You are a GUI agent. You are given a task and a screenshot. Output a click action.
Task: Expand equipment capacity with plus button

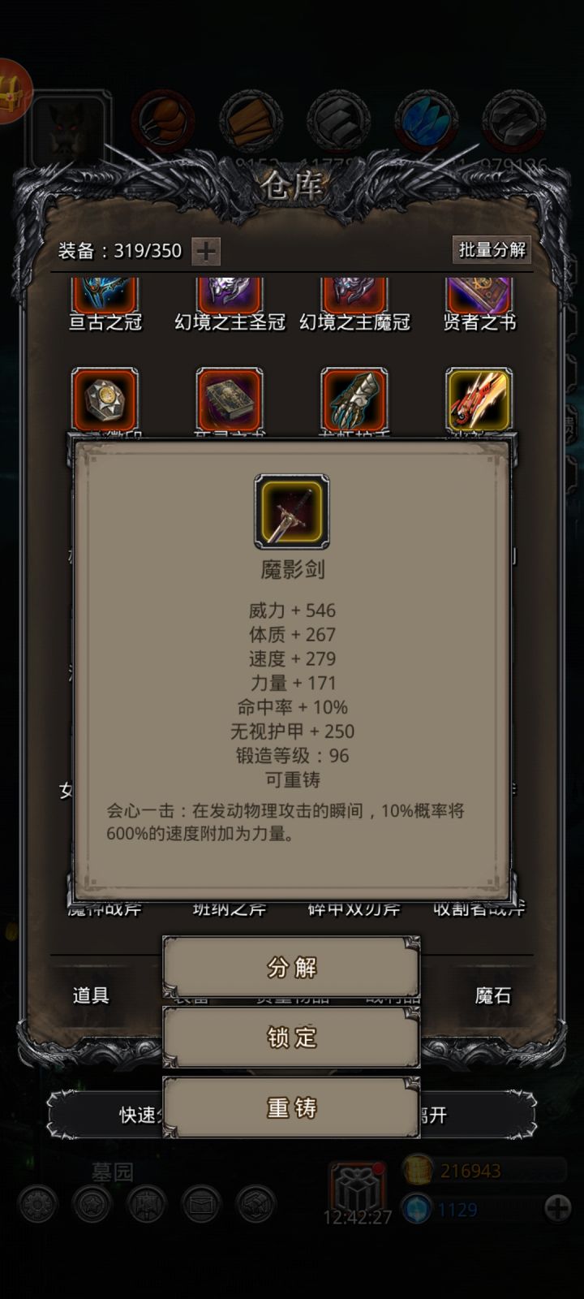(x=206, y=252)
